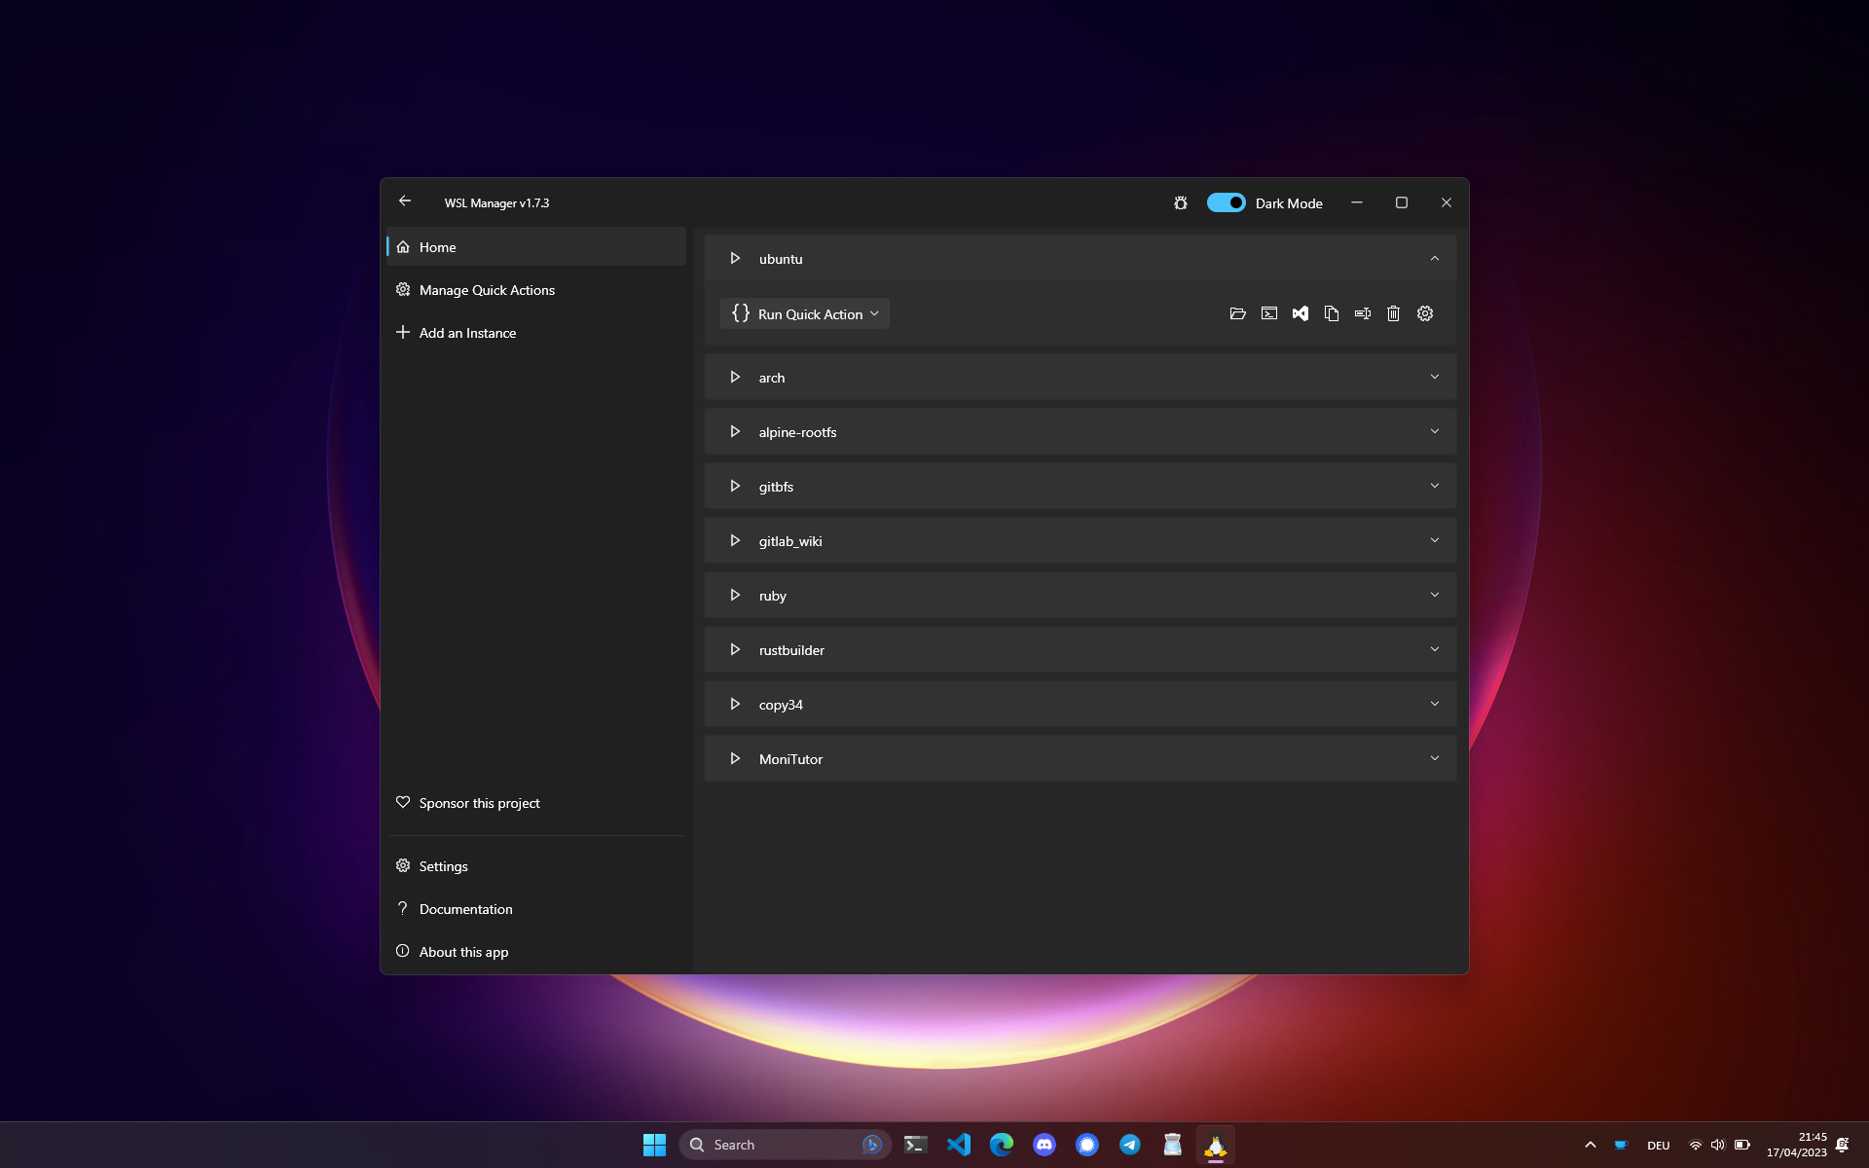
Task: Toggle gitbfs instance running state
Action: point(735,486)
